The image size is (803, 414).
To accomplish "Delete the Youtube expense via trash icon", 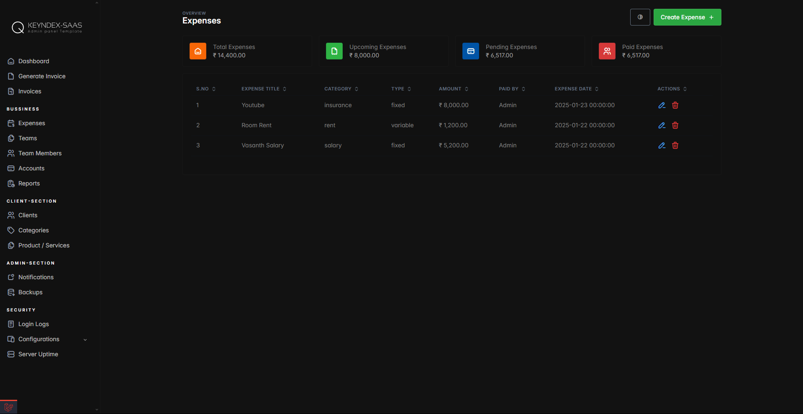I will pyautogui.click(x=675, y=105).
